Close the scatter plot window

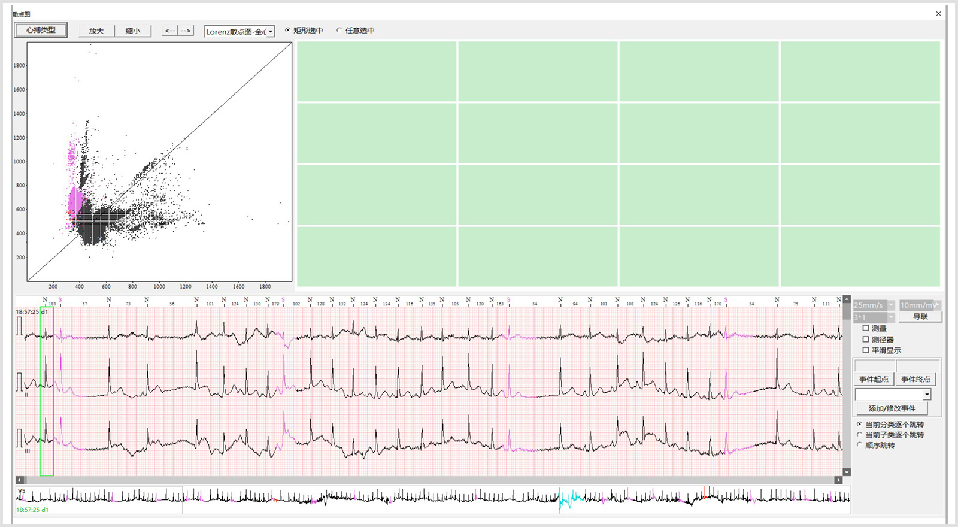938,14
